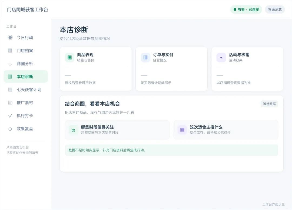
Task: Click the 有赞 · 已连接 status pill
Action: [246, 9]
